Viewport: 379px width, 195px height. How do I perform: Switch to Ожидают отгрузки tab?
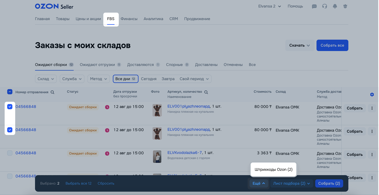pos(100,65)
